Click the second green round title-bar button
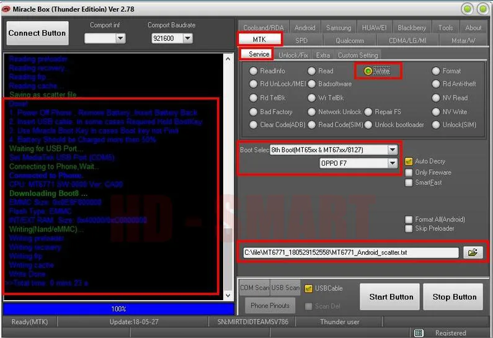This screenshot has height=338, width=493. pyautogui.click(x=482, y=9)
